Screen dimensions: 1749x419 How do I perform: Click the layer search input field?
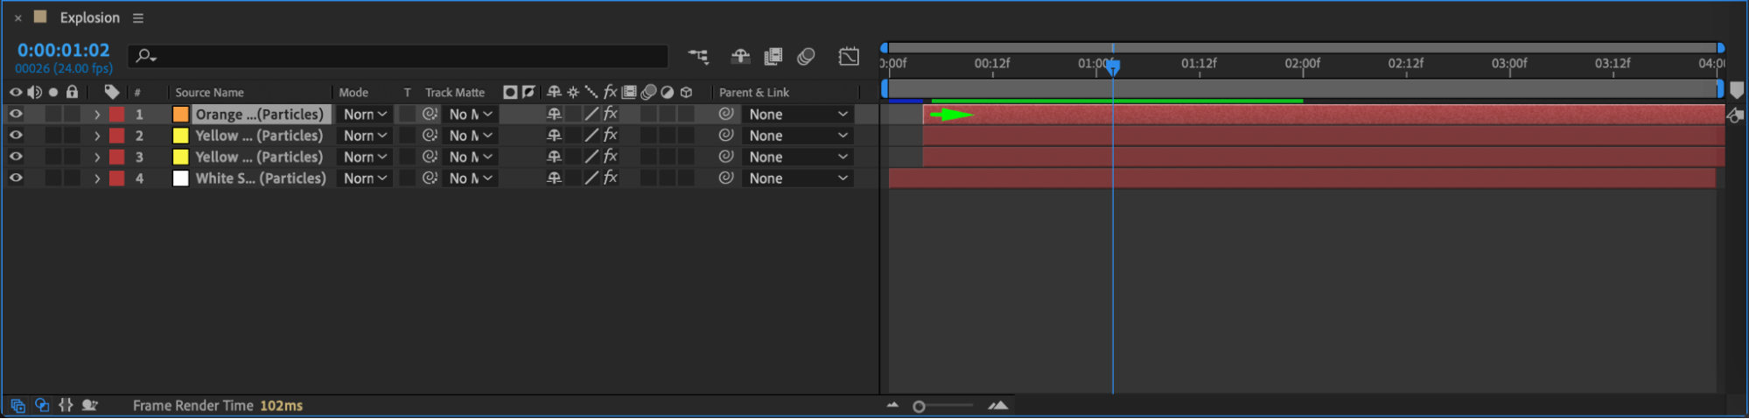398,57
